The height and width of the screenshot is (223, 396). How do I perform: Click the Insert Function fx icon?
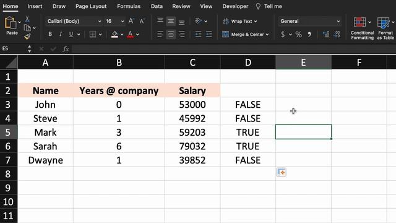[x=66, y=48]
